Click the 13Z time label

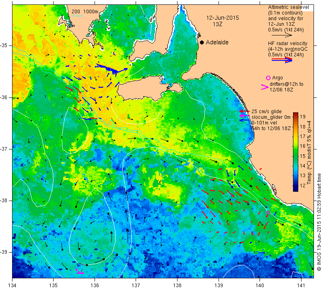[217, 24]
